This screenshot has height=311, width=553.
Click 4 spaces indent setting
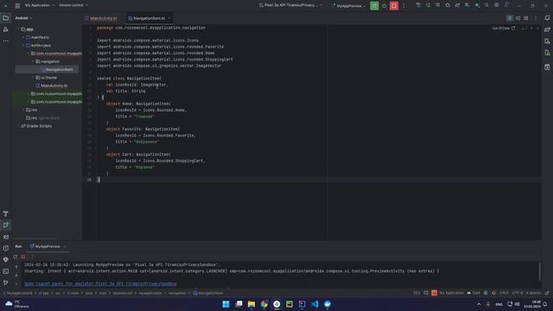click(533, 293)
